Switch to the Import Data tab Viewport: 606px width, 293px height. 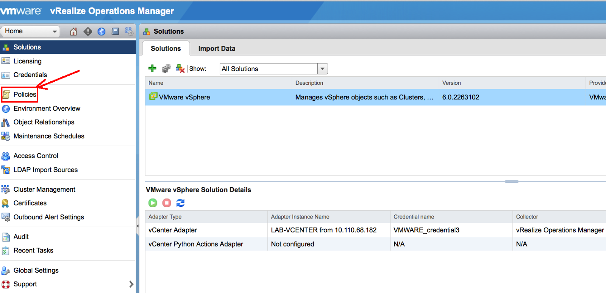217,48
